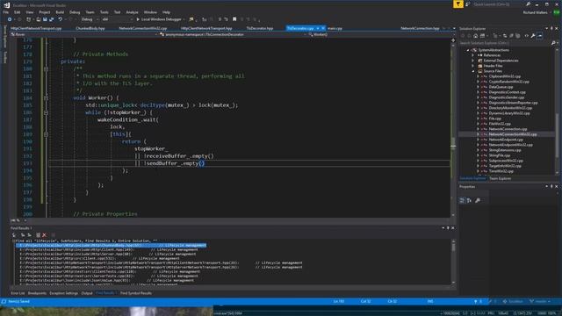Click the Solution Explorer Home icon
The image size is (562, 316).
tap(475, 36)
